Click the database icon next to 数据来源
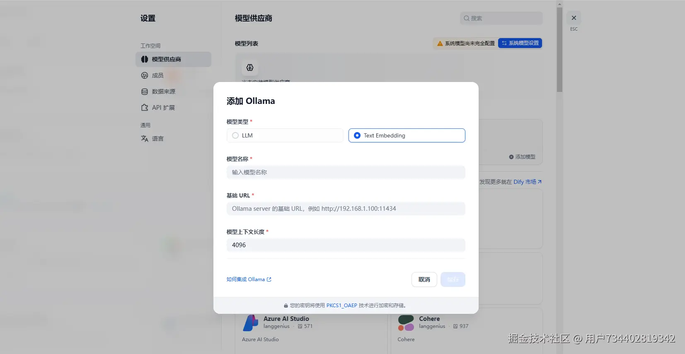The height and width of the screenshot is (354, 685). [x=144, y=92]
